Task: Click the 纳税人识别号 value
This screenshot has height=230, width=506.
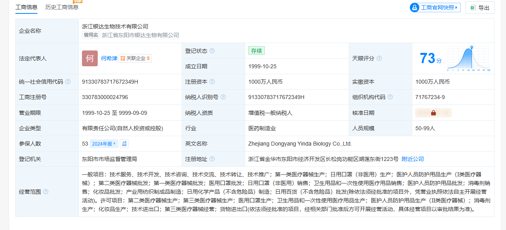Action: click(276, 97)
